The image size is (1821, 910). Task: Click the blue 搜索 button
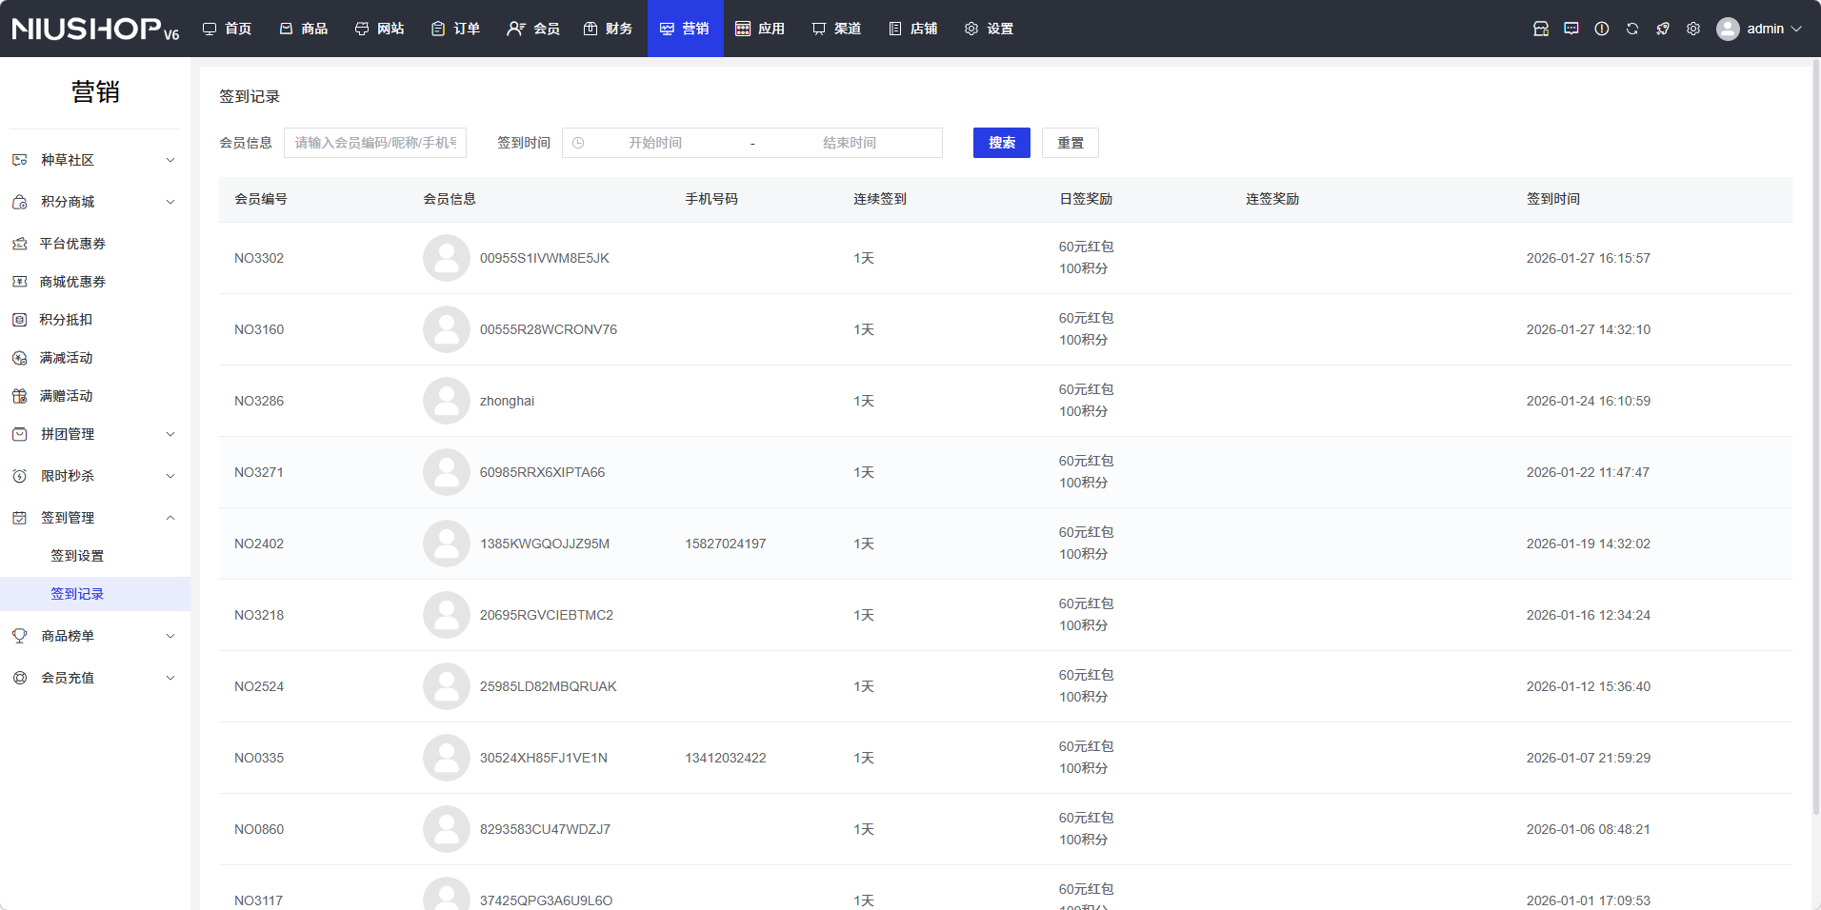pyautogui.click(x=1001, y=143)
